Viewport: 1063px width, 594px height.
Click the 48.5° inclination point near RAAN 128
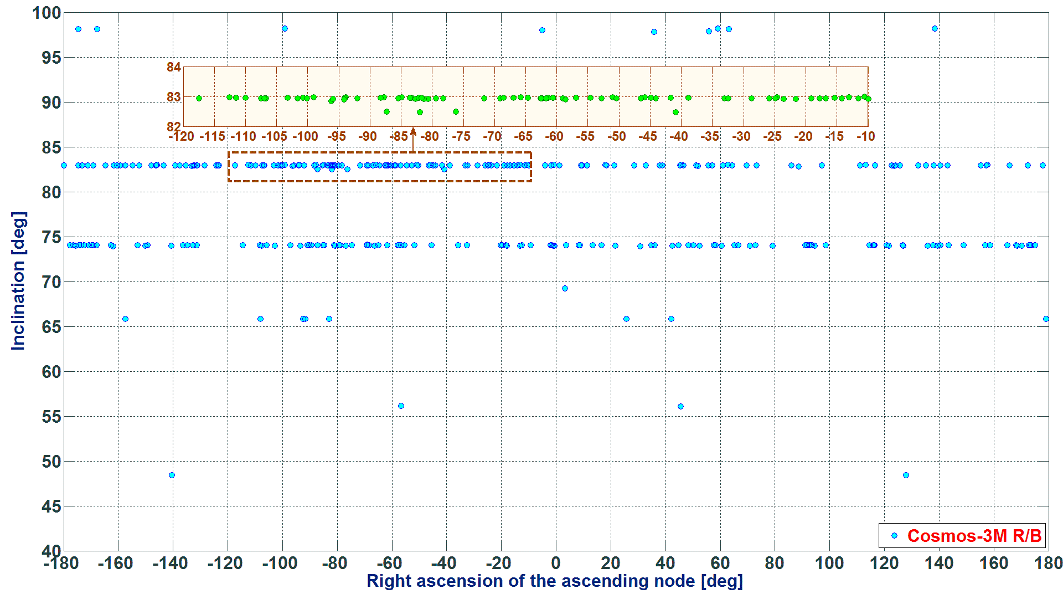pyautogui.click(x=906, y=475)
